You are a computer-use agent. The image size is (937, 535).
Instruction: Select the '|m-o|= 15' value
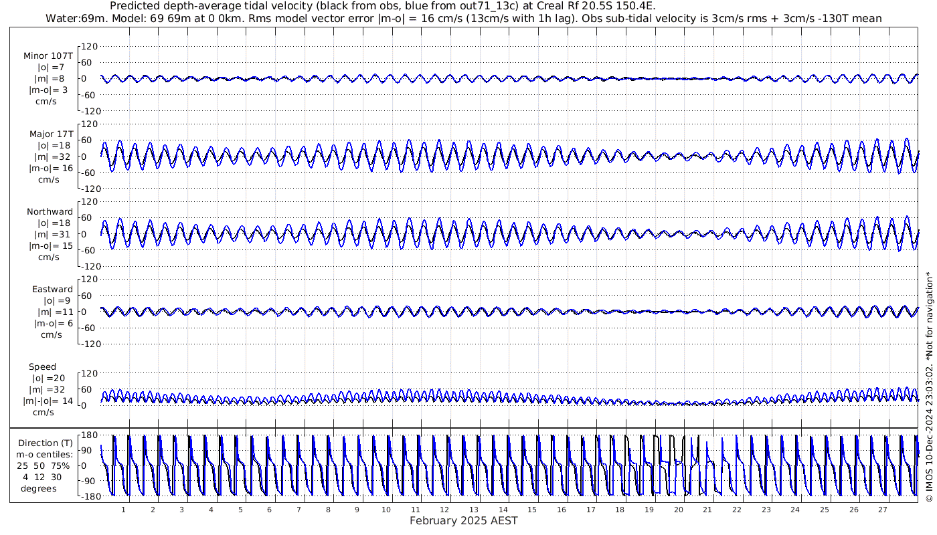[x=51, y=245]
